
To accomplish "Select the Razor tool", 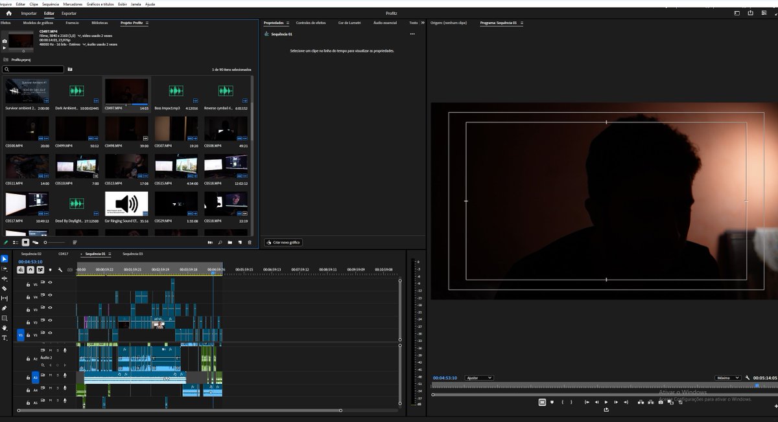I will (5, 288).
